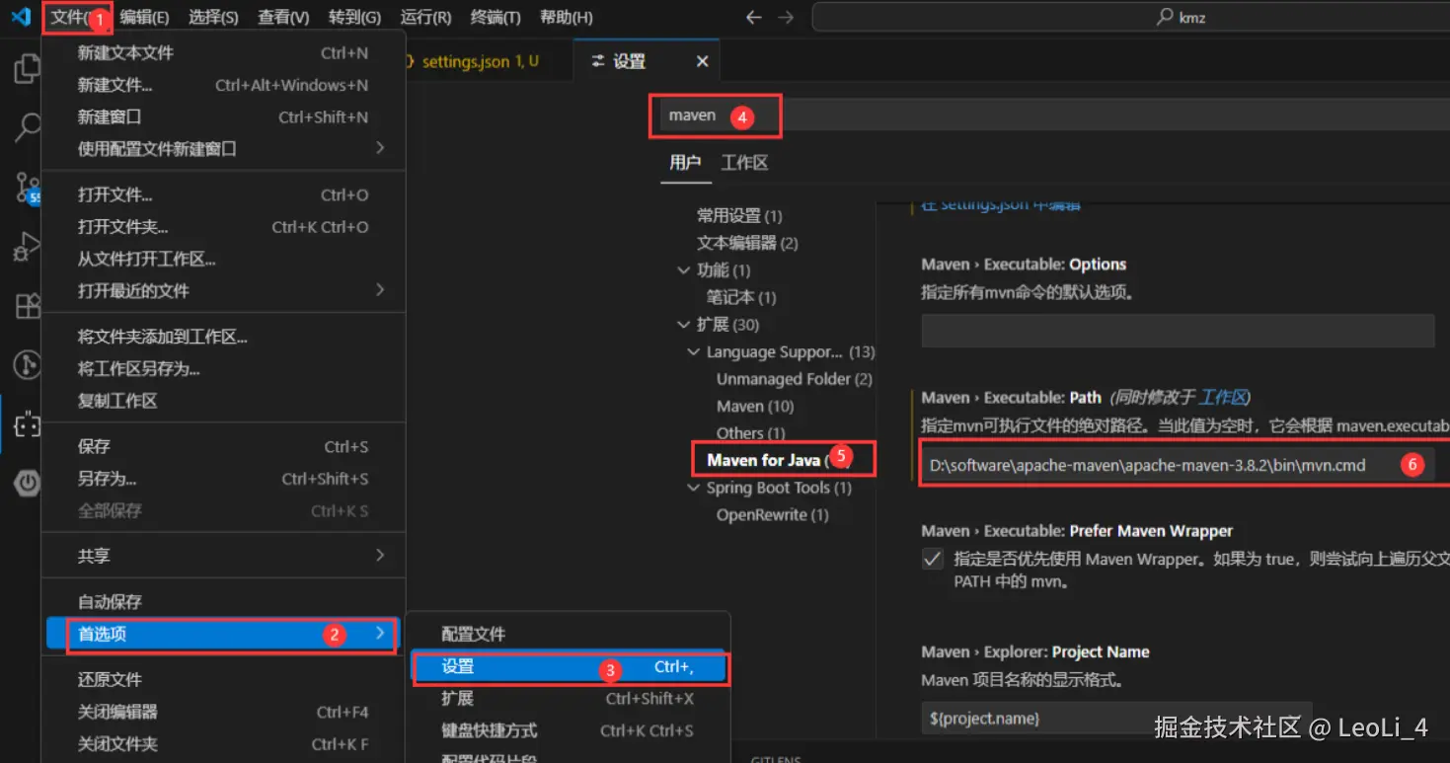
Task: Select 笔记本 (1) in settings tree
Action: (741, 297)
